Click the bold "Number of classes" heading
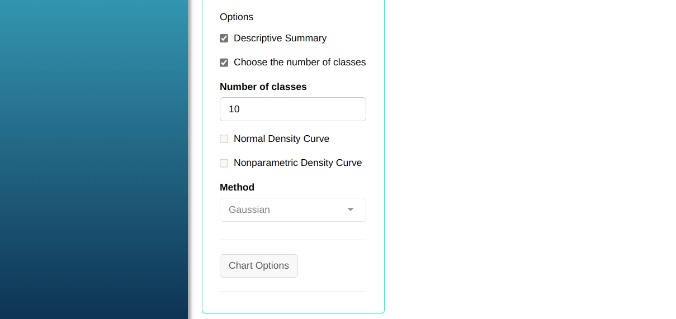676x319 pixels. [263, 87]
